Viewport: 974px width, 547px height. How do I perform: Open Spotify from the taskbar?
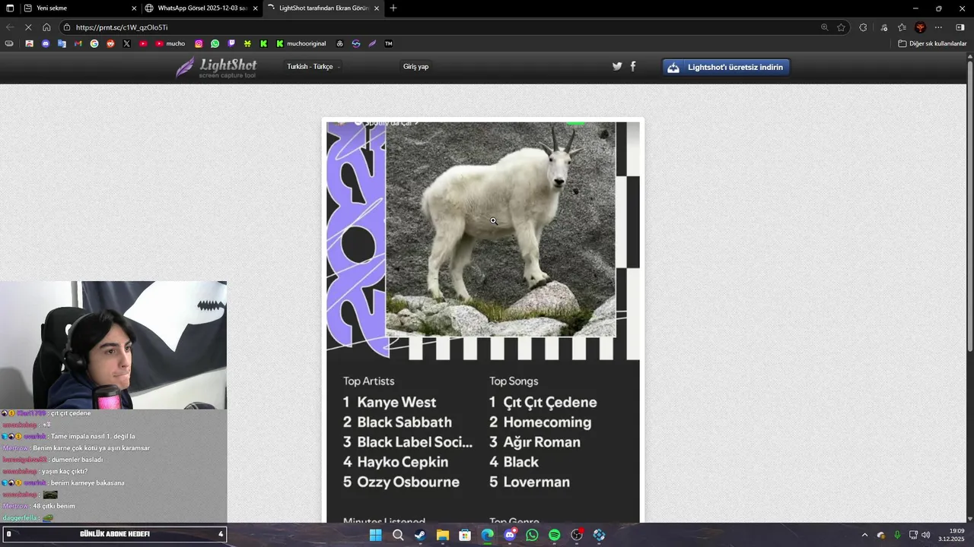[x=555, y=535]
